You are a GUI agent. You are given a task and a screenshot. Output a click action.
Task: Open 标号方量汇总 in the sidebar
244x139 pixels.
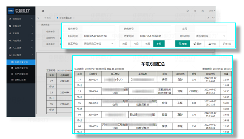click(x=21, y=68)
